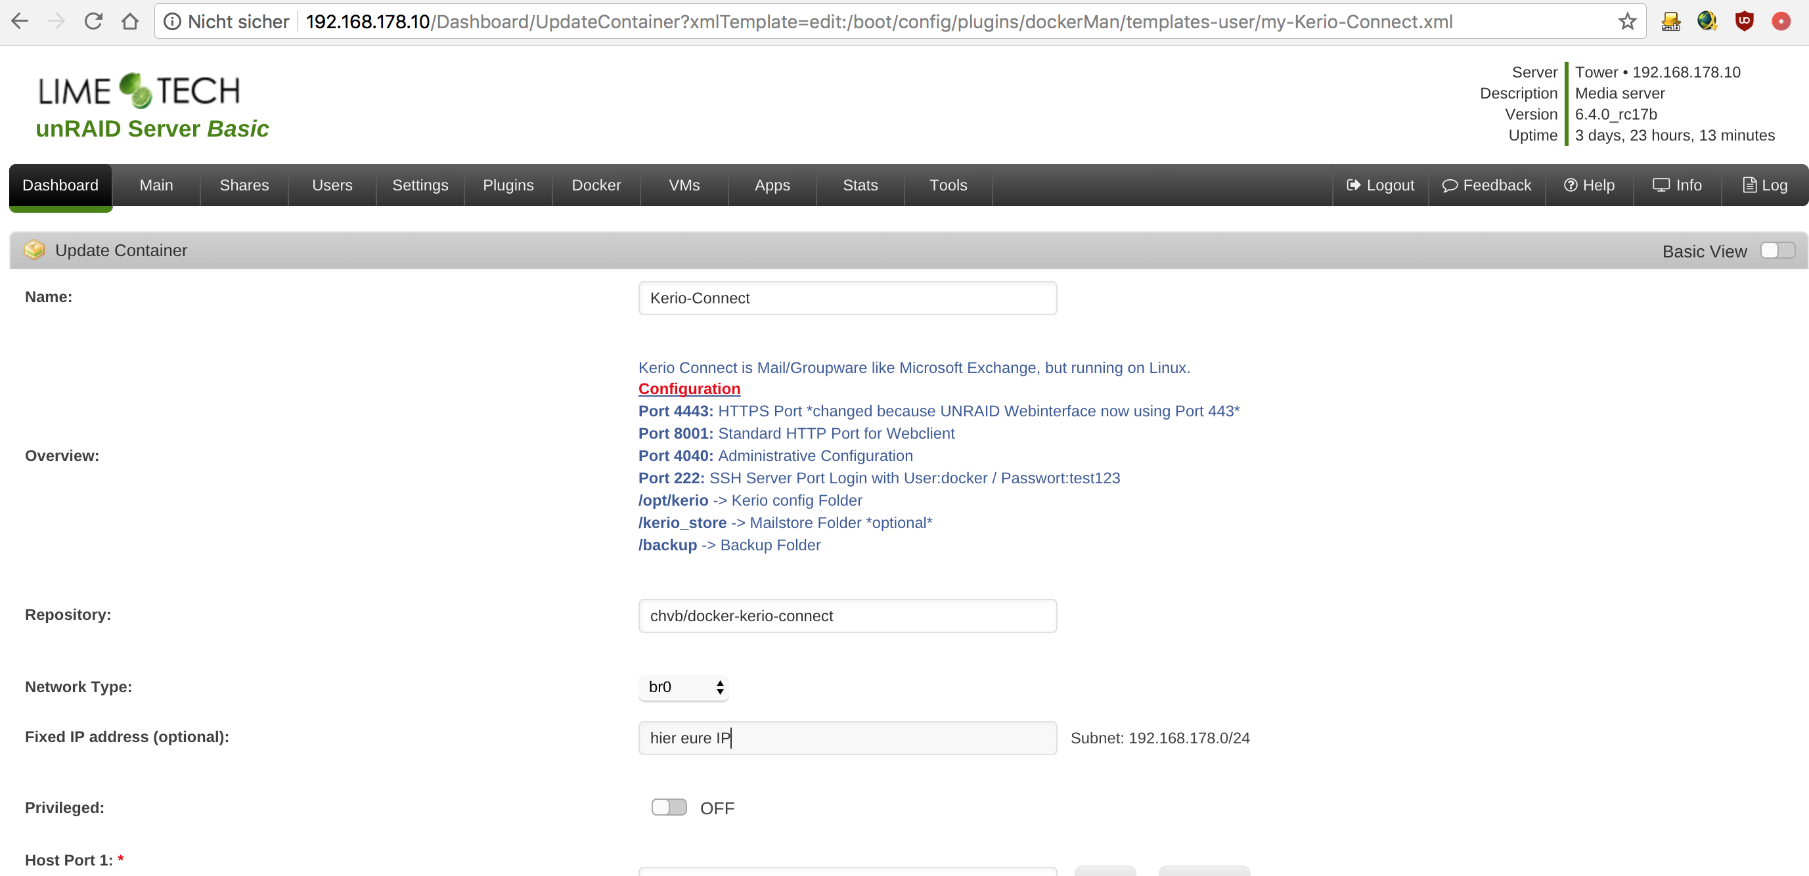Click the Port 222 SSH description
This screenshot has width=1809, height=876.
coord(880,478)
